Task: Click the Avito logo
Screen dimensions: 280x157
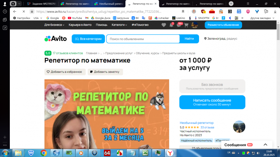Action: click(x=55, y=39)
